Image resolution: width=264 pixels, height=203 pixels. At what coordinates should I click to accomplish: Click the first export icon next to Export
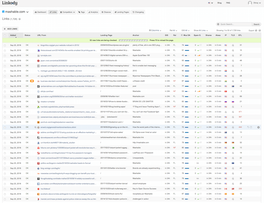256,30
